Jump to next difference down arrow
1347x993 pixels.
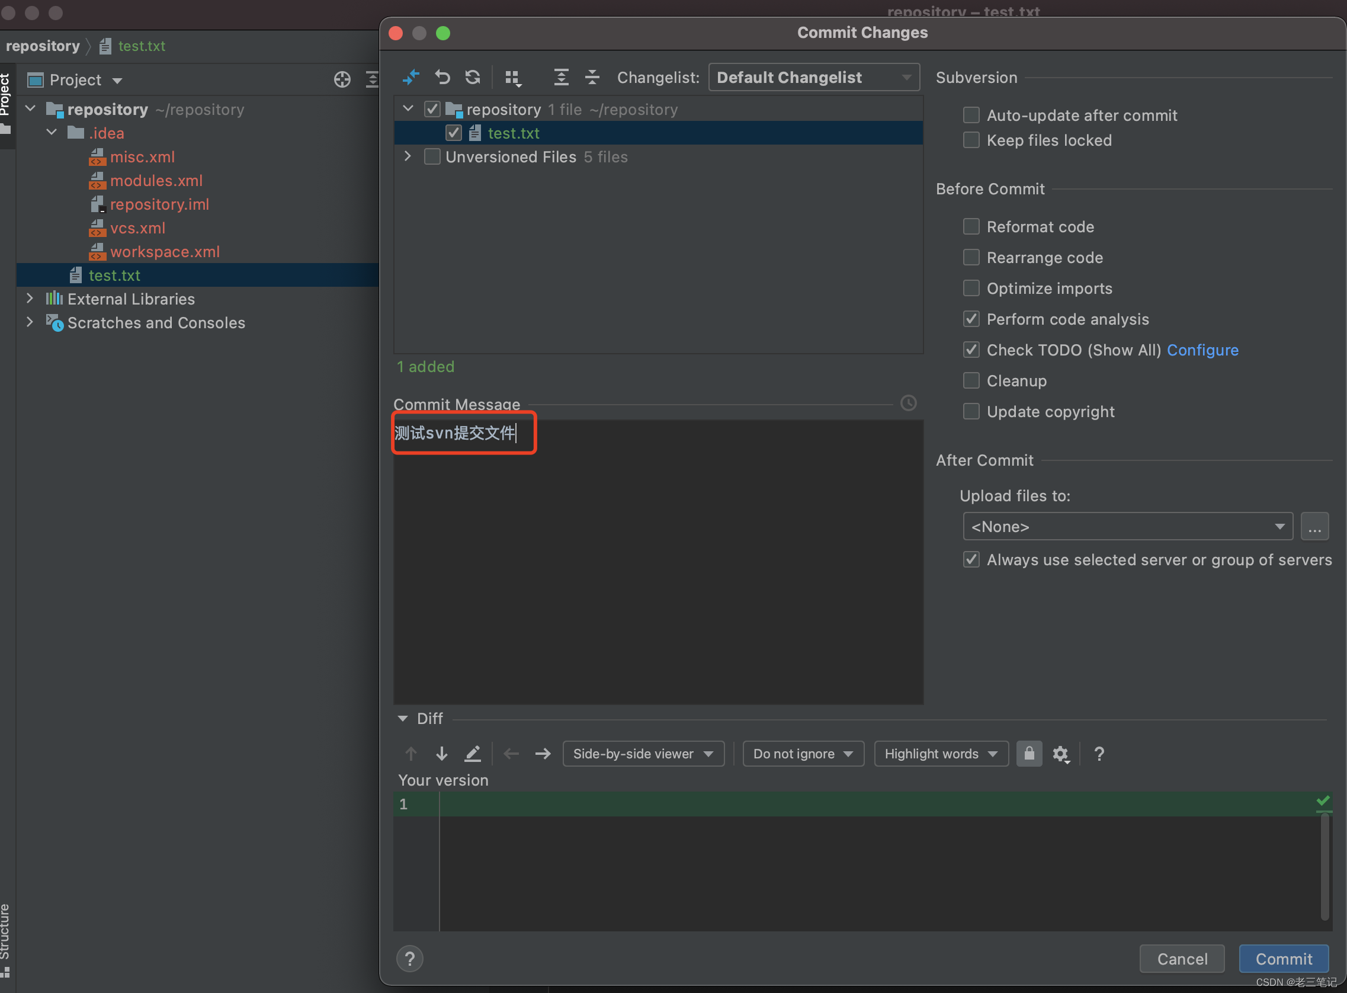tap(441, 754)
